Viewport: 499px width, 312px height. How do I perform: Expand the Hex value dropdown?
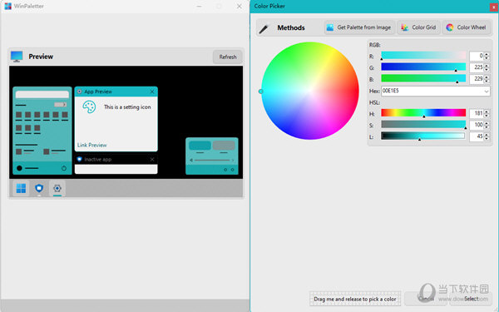click(486, 91)
